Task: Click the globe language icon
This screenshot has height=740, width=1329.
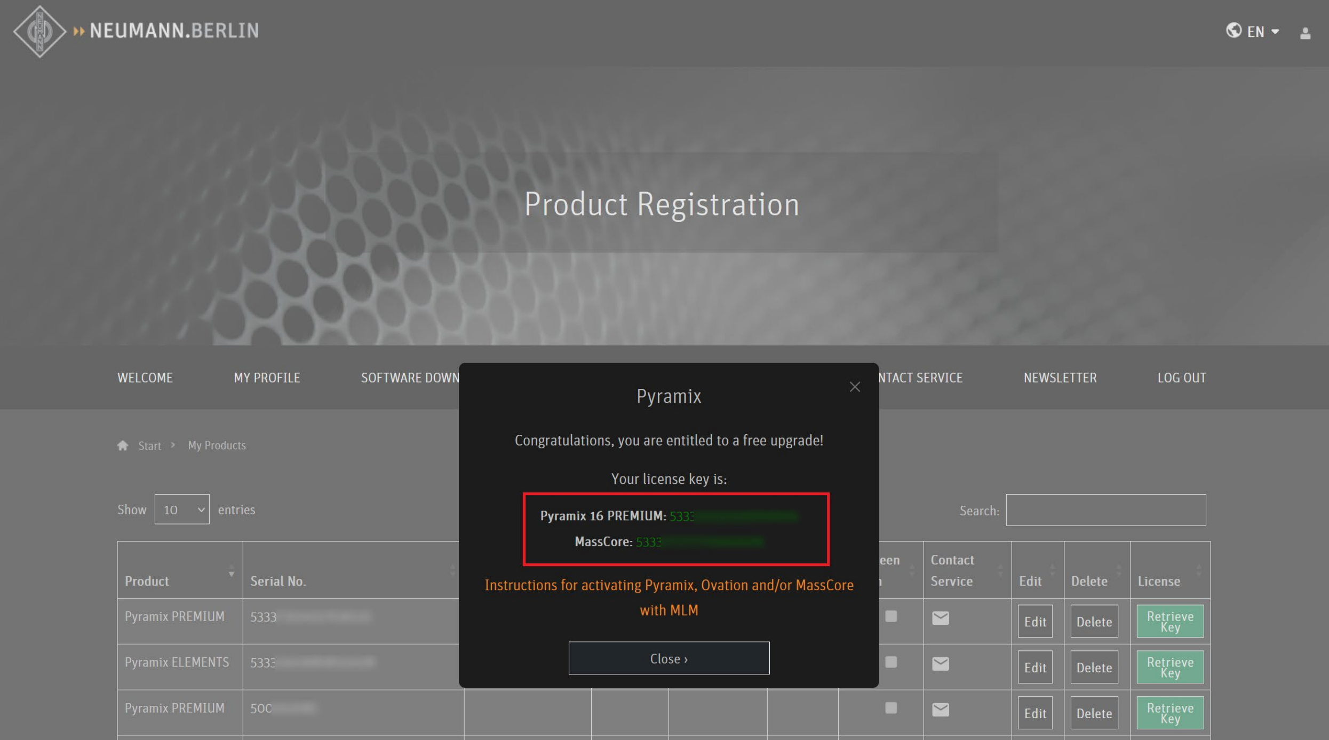Action: click(1233, 31)
